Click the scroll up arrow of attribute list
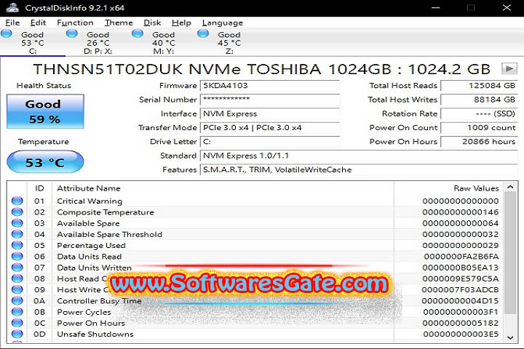This screenshot has width=524, height=349. (510, 188)
